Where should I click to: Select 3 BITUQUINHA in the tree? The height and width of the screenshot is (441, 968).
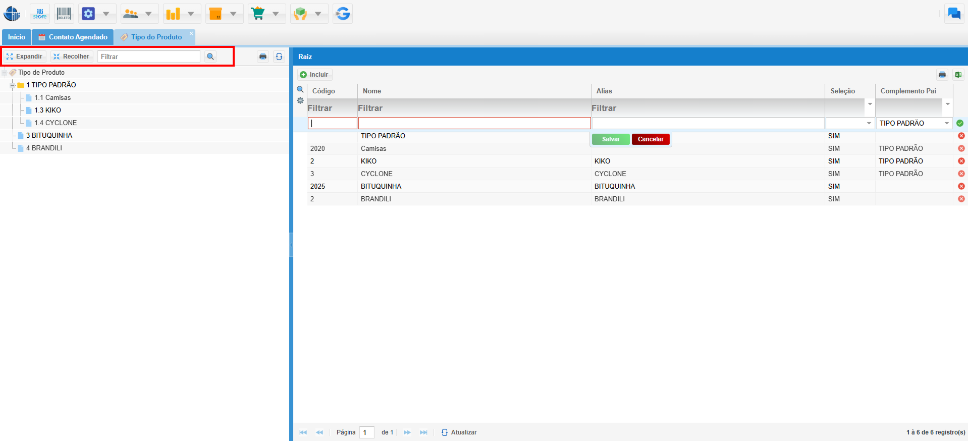49,135
